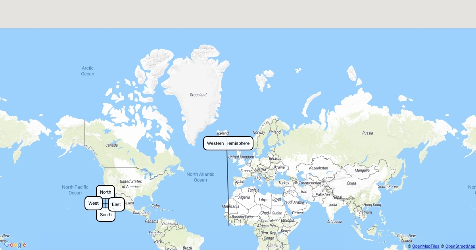Open the OpenStreetMap attribution link

[x=460, y=246]
